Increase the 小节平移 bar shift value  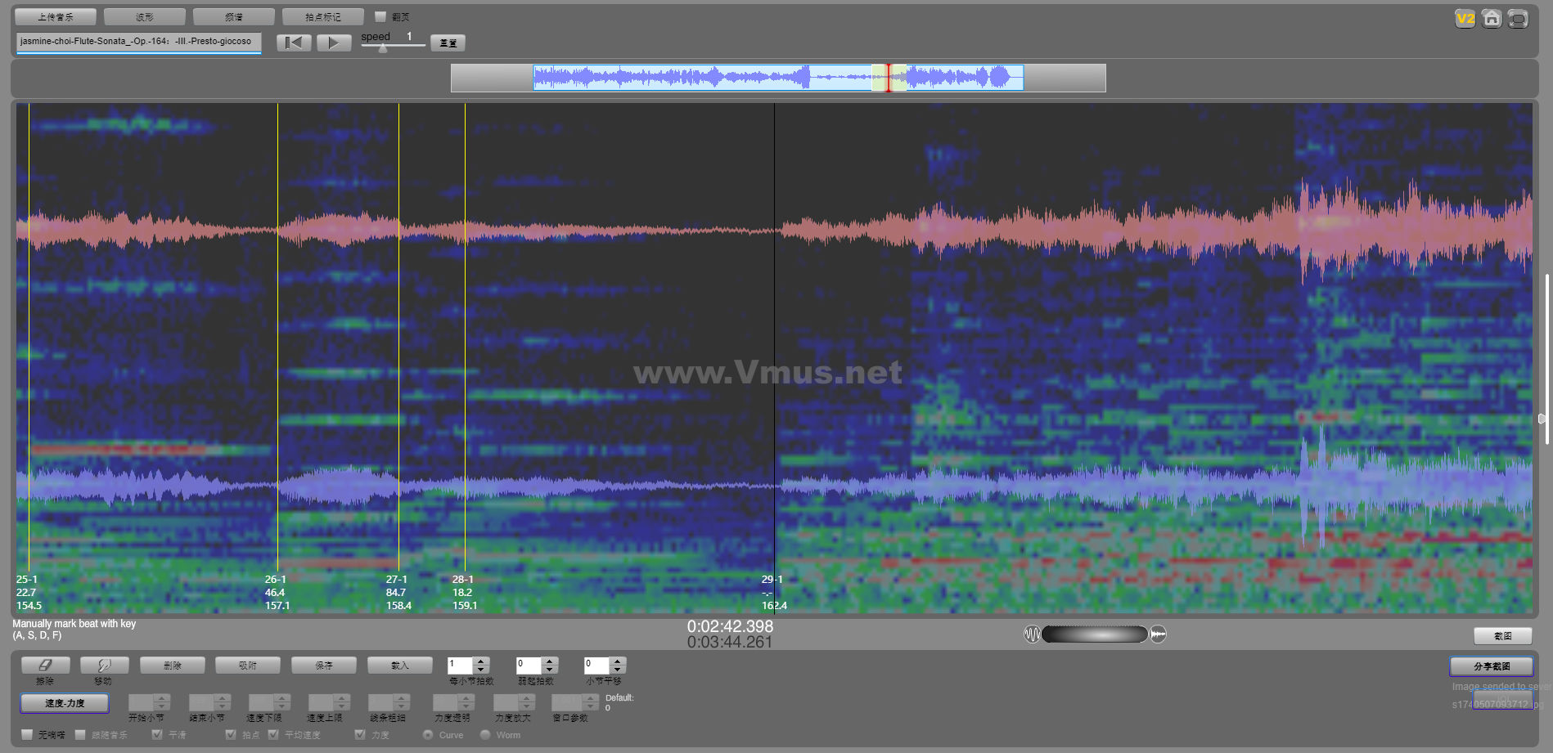618,661
